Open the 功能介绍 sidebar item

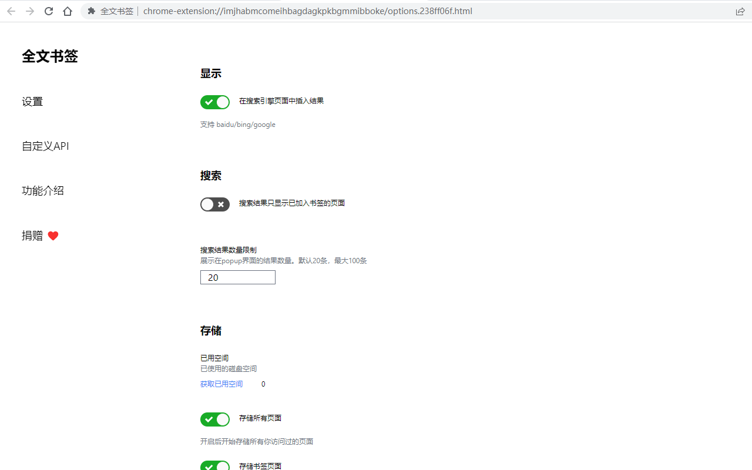pos(43,191)
